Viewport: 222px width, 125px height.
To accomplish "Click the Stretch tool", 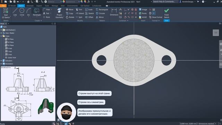I will pos(89,13).
